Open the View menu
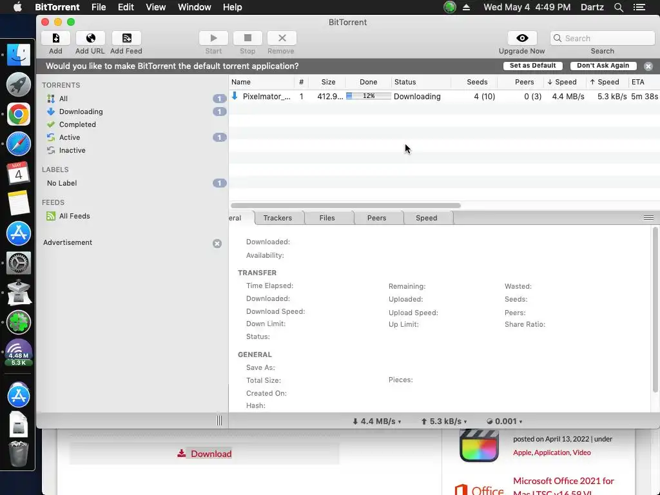 point(156,7)
